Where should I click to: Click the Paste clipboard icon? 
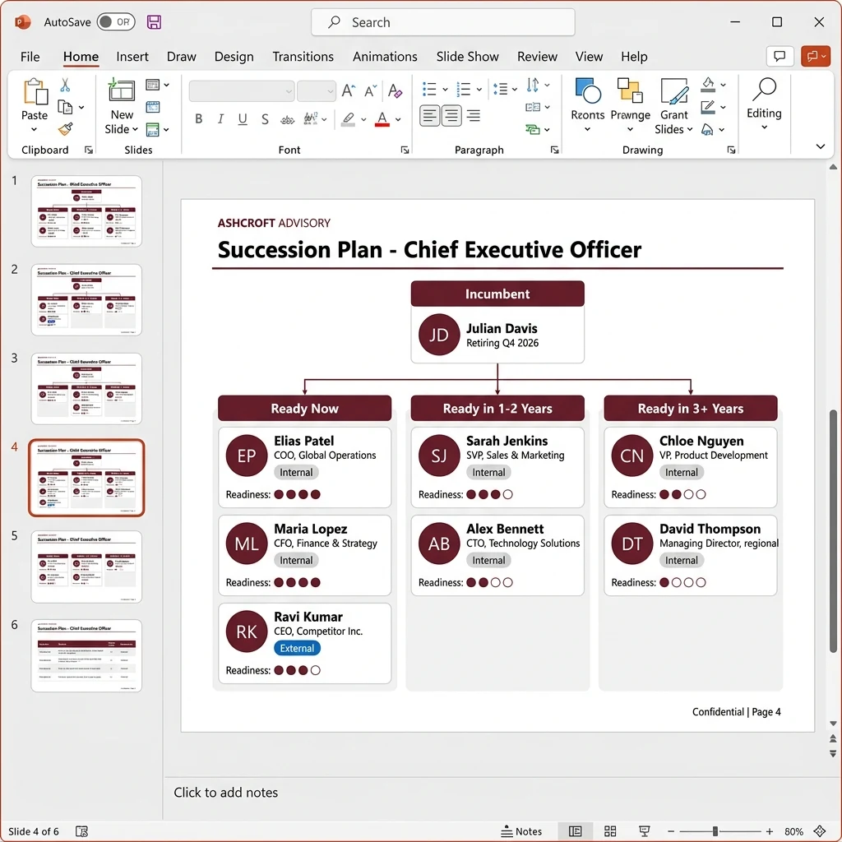pos(35,91)
